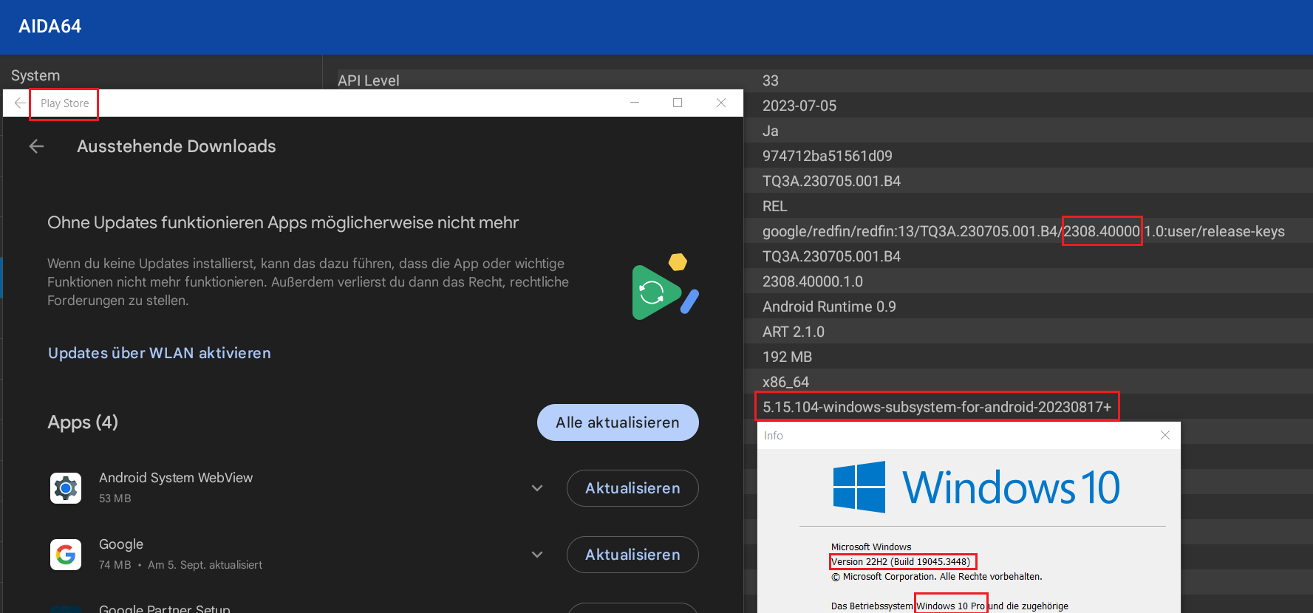This screenshot has width=1313, height=613.
Task: Close the Windows Info dialog
Action: pyautogui.click(x=1165, y=435)
